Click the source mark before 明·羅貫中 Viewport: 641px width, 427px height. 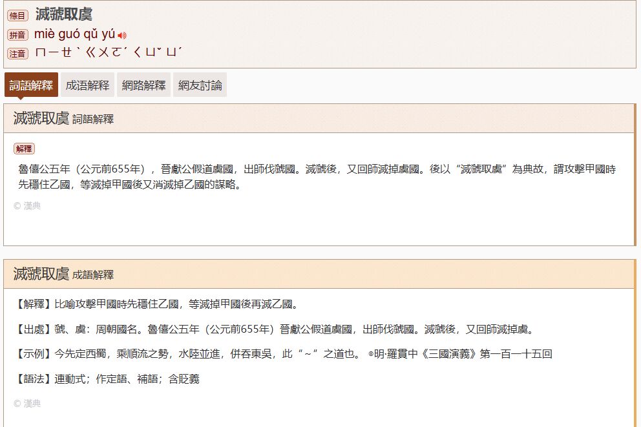coord(370,355)
